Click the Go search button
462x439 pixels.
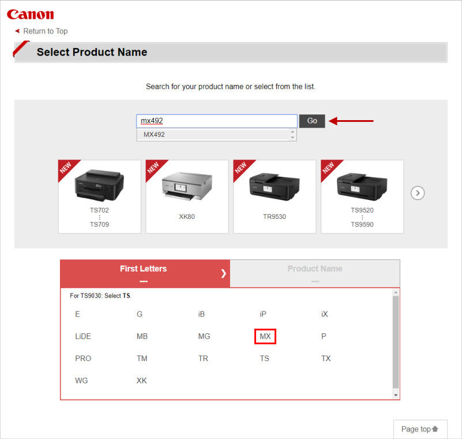pos(312,121)
